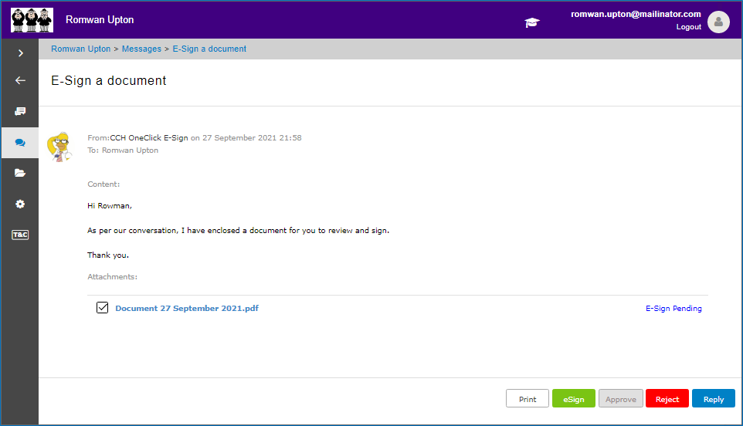Screen dimensions: 743x426
Task: Select the Messages speech bubbles icon
Action: [x=20, y=143]
